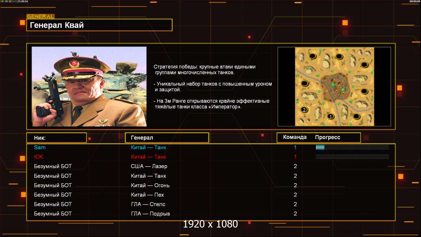This screenshot has height=237, width=421.
Task: Click the desert map preview
Action: click(x=334, y=87)
